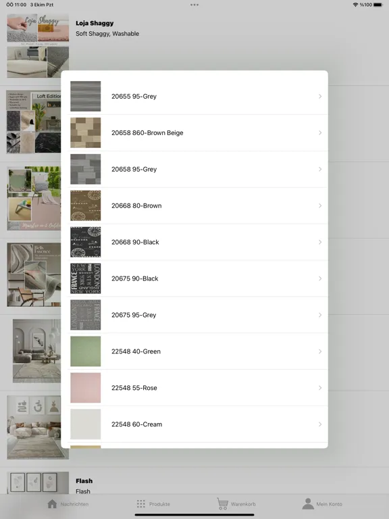Open chevron for 20668 80-Brown
Image resolution: width=389 pixels, height=519 pixels.
pos(320,205)
